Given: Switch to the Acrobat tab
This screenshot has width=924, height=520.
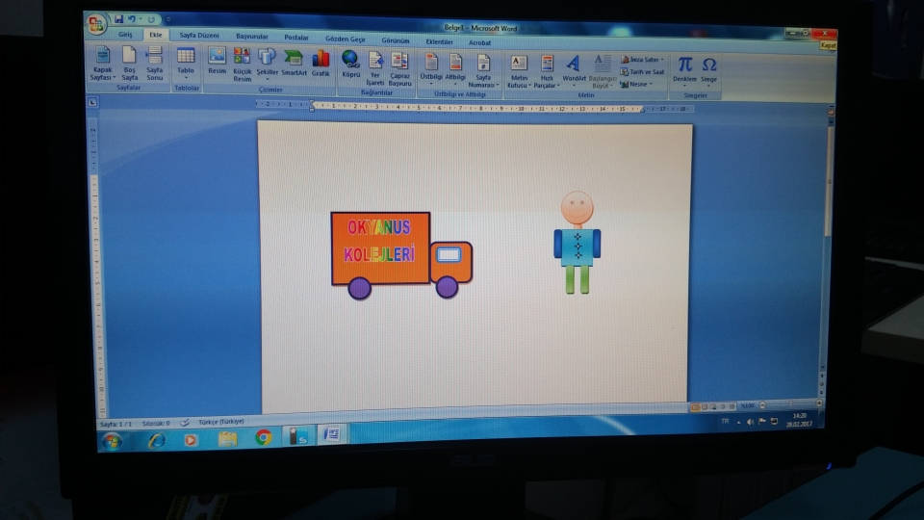Looking at the screenshot, I should (x=479, y=42).
